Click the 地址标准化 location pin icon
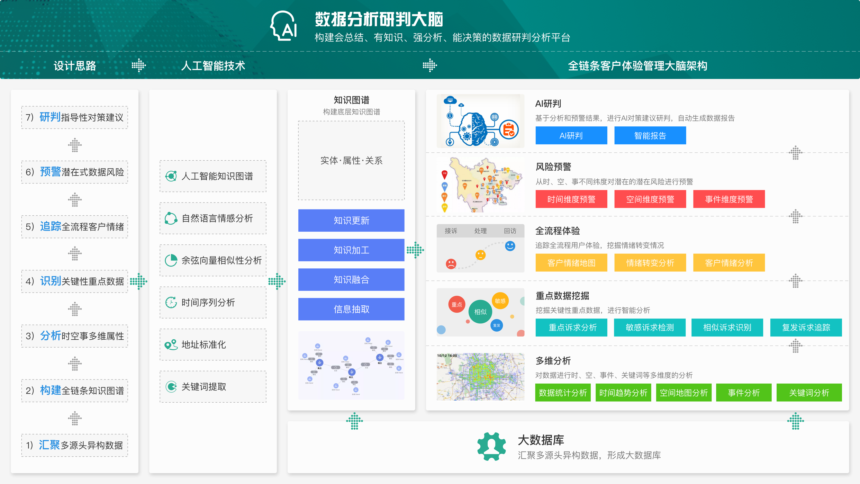The width and height of the screenshot is (860, 484). coord(171,344)
